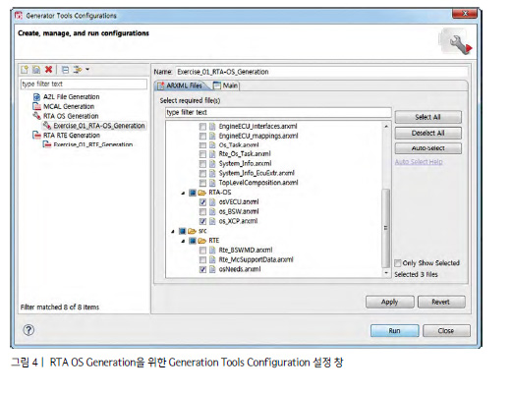Click the Close button
This screenshot has width=513, height=393.
point(446,330)
